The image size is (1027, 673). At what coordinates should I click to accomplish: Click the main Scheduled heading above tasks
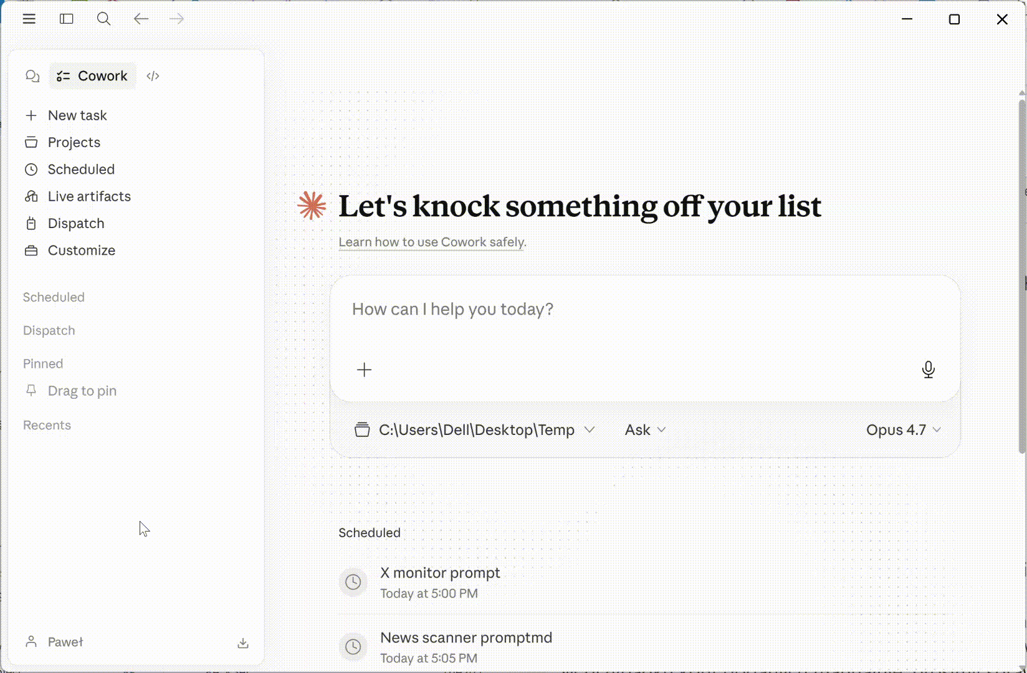click(x=370, y=533)
